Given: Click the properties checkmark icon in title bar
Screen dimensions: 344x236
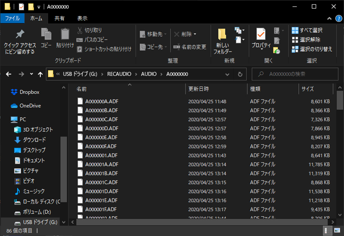Looking at the screenshot, I should [x=21, y=7].
